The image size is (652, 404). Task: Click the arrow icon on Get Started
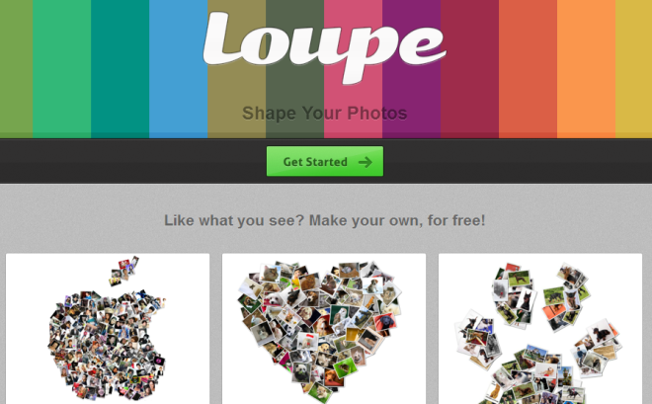366,162
